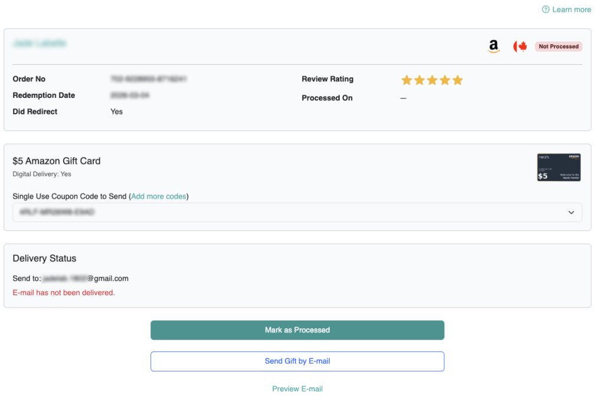Click the second star in Review Rating
This screenshot has width=604, height=402.
(x=419, y=80)
